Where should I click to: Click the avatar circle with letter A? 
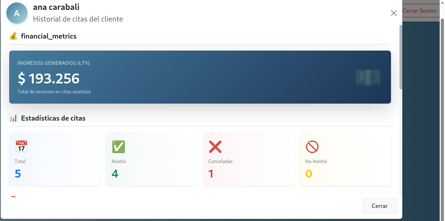[17, 13]
